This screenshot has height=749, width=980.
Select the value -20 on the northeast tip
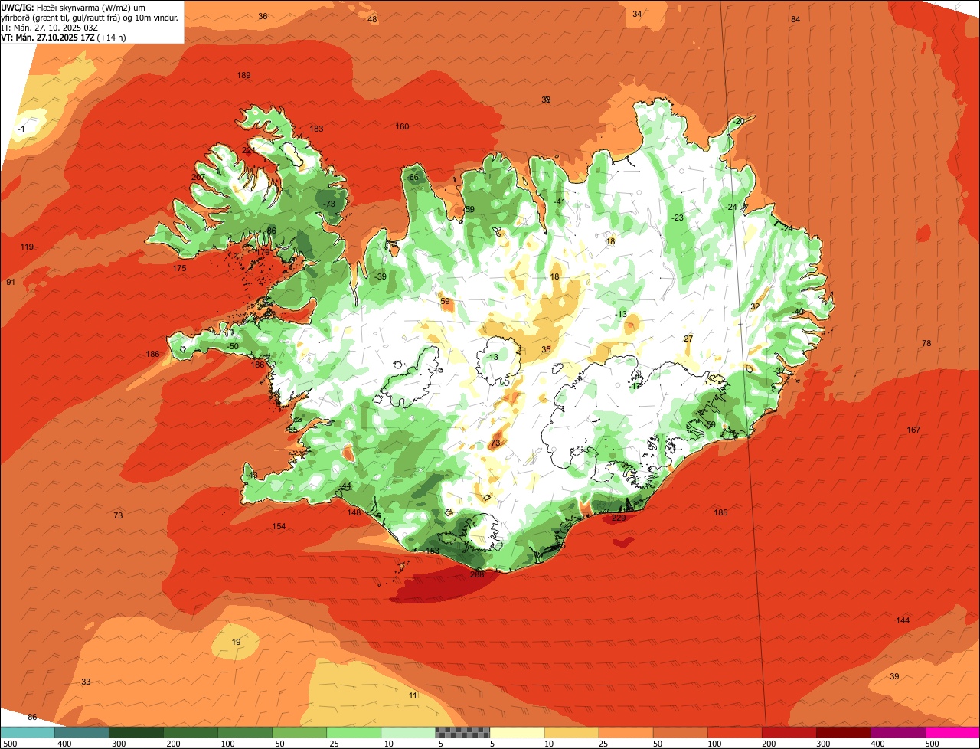click(738, 122)
